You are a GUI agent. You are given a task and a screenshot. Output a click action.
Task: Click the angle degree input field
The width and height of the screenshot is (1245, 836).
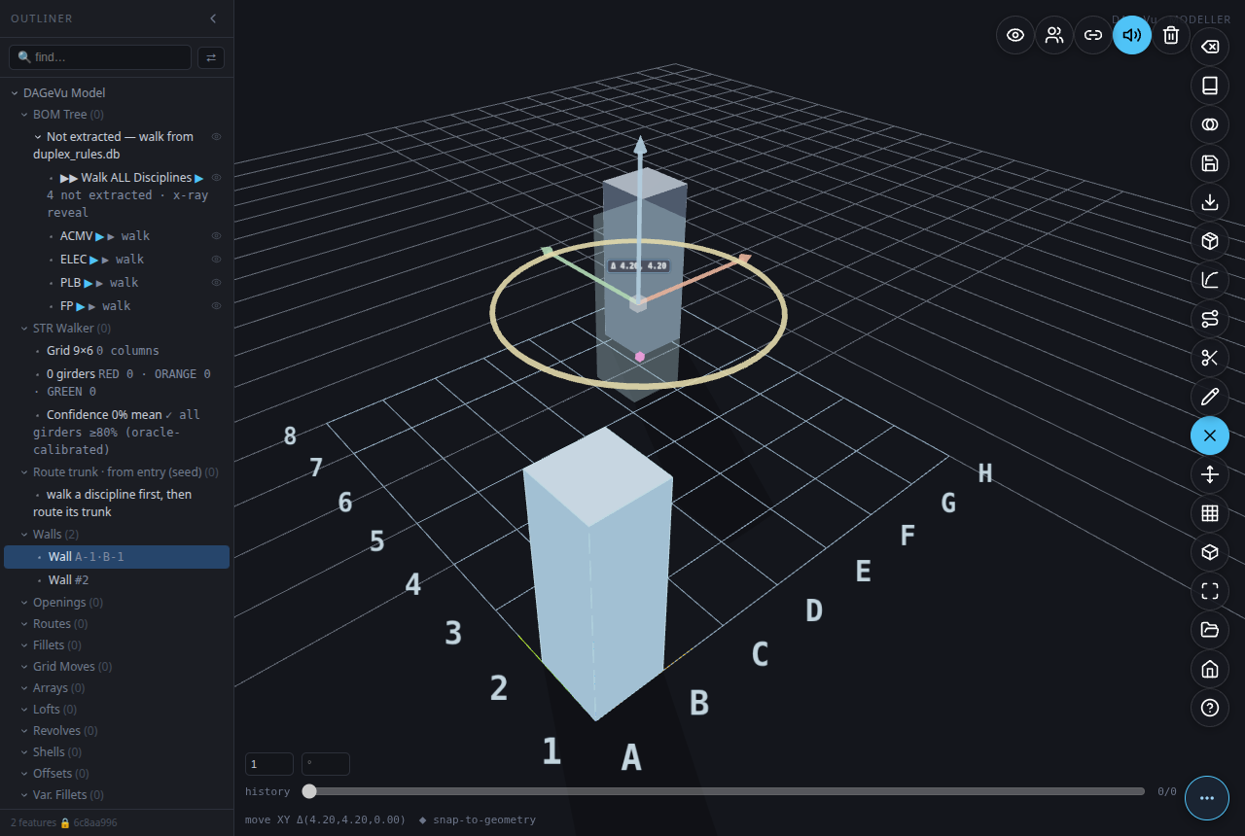[326, 764]
